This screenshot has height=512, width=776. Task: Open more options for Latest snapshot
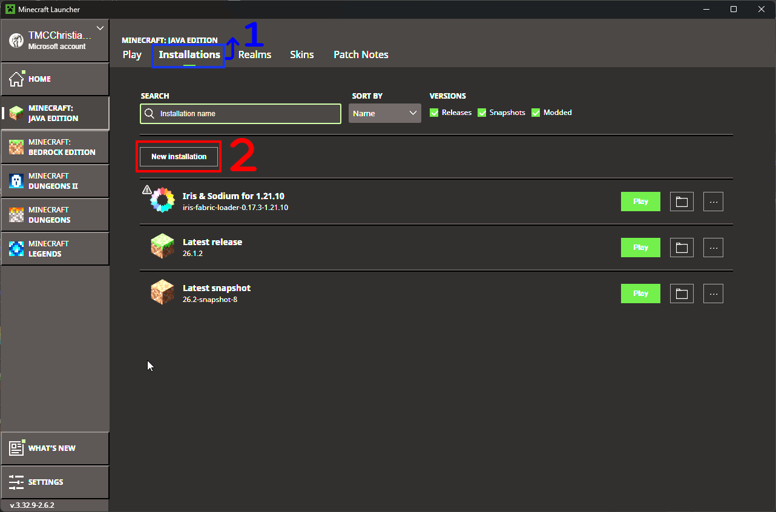tap(713, 294)
